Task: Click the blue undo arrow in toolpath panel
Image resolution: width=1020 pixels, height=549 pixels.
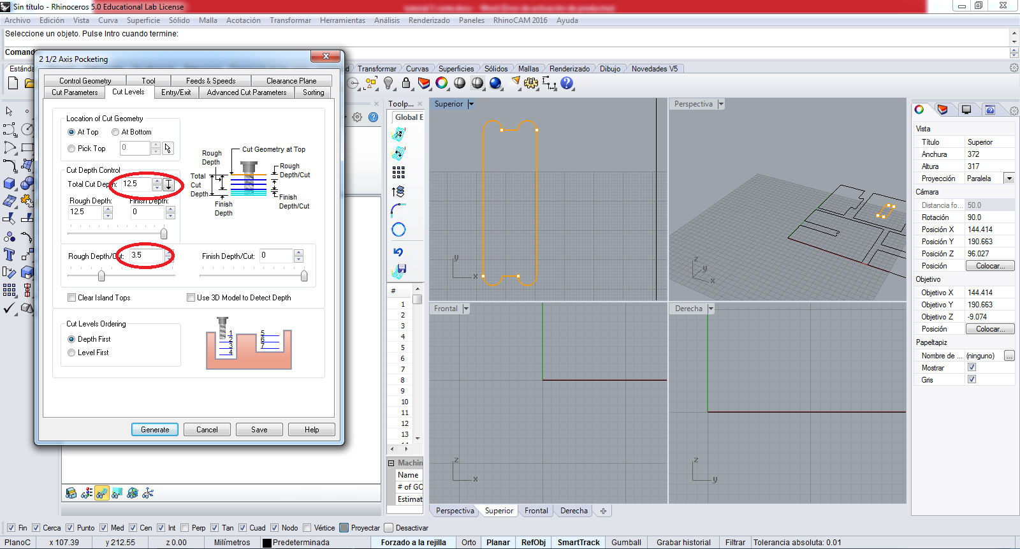Action: (398, 252)
